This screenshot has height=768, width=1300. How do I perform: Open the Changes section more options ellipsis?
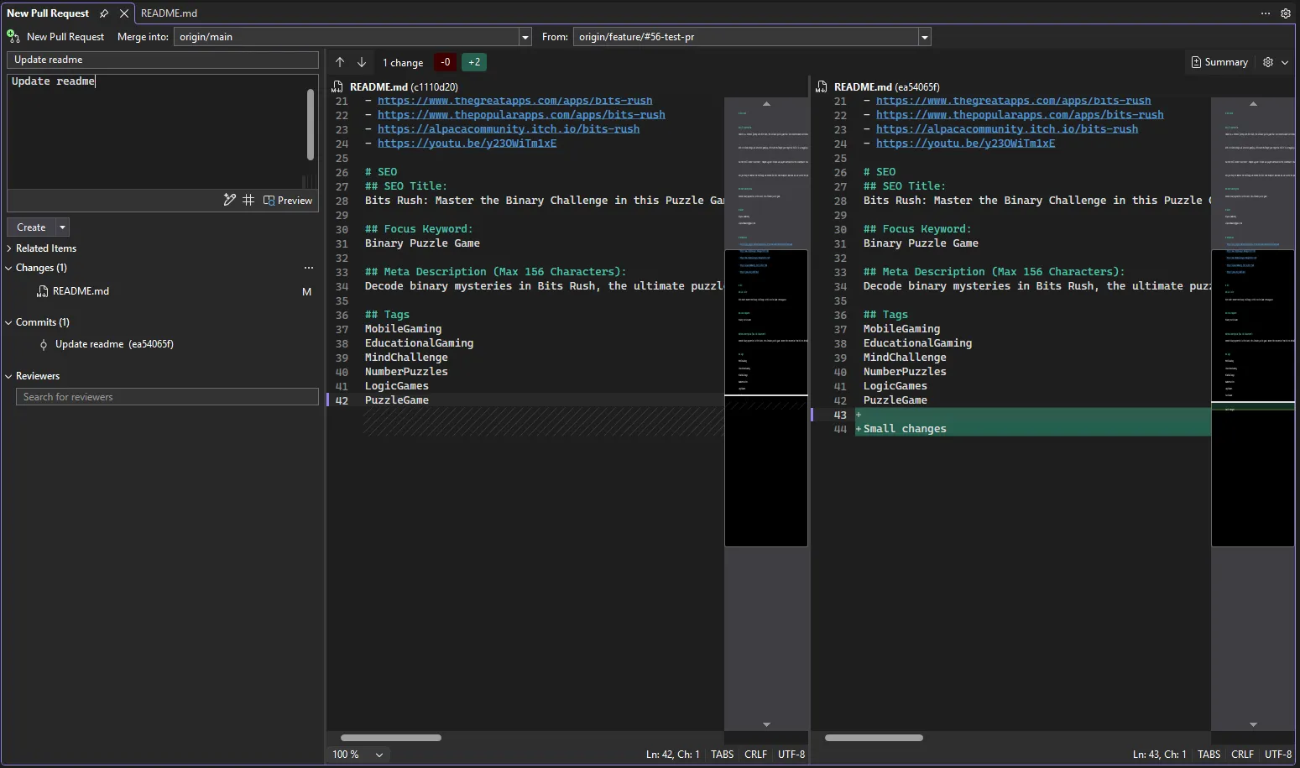coord(309,268)
